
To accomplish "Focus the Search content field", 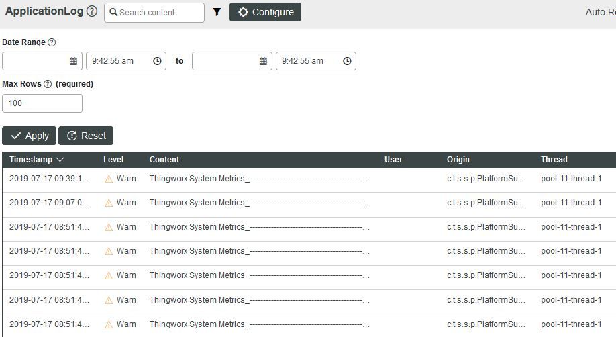I will point(154,13).
